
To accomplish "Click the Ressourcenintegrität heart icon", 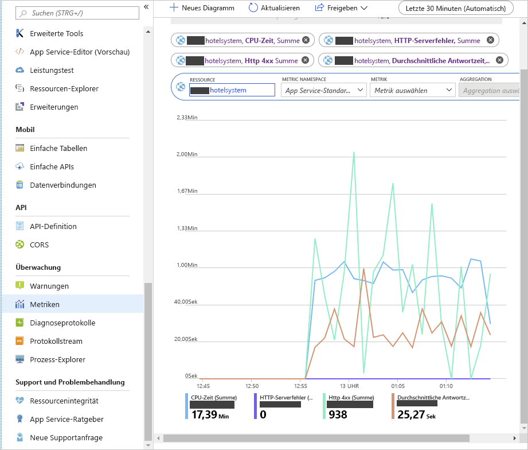I will pyautogui.click(x=20, y=401).
